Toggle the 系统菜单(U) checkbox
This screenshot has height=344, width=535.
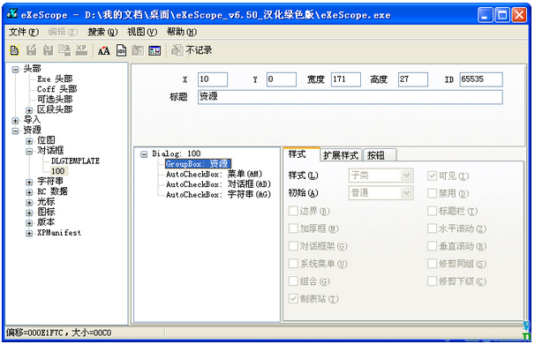(x=293, y=264)
